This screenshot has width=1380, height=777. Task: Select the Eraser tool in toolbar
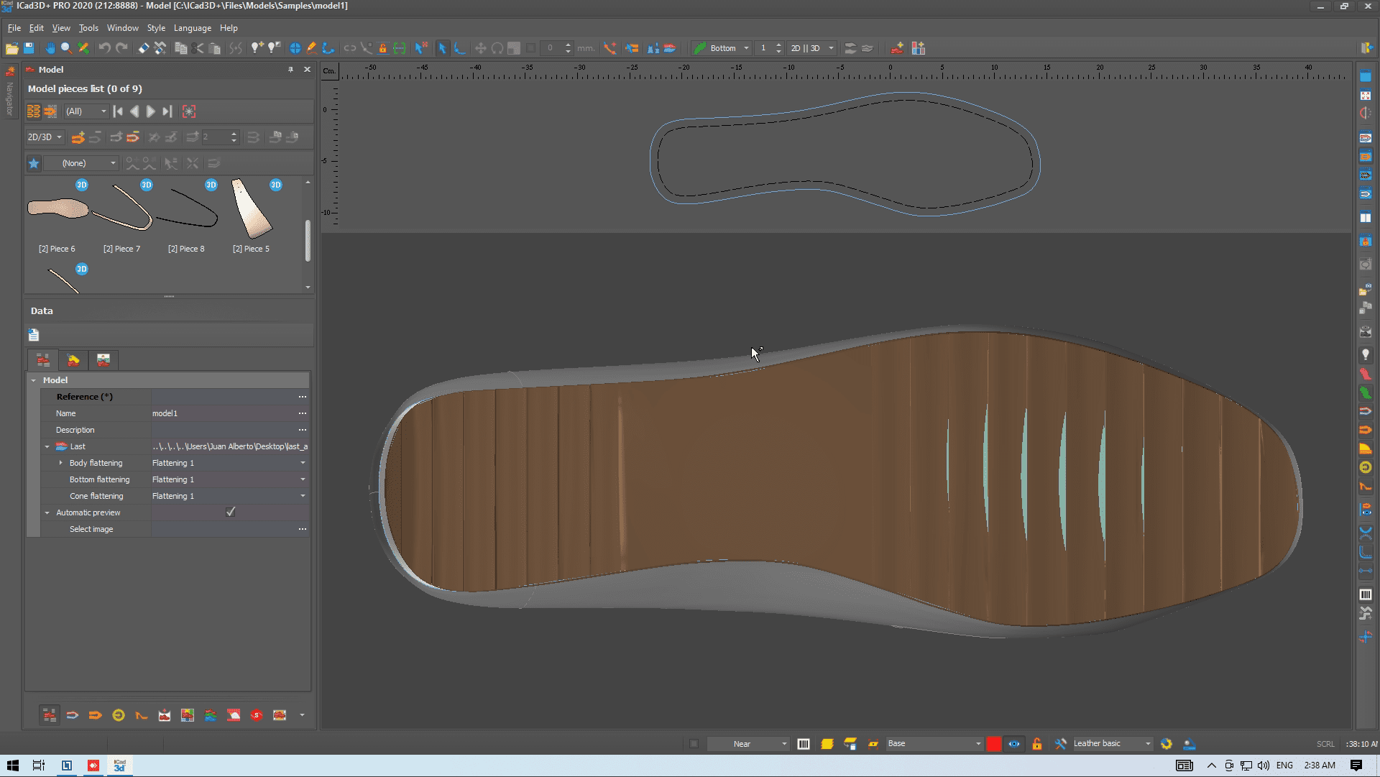point(144,48)
